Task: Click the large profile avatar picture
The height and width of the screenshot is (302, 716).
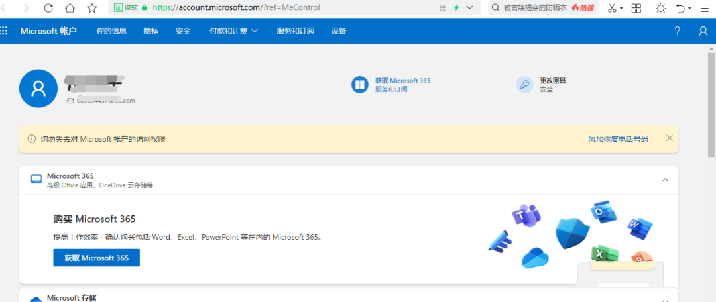Action: pos(38,89)
